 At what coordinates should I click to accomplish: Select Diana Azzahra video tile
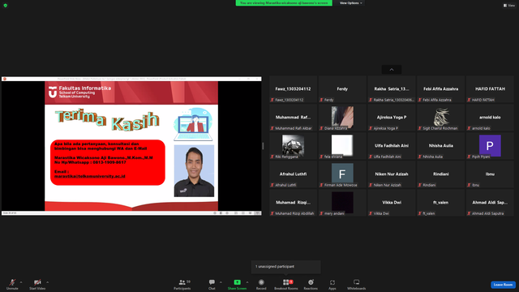[342, 118]
